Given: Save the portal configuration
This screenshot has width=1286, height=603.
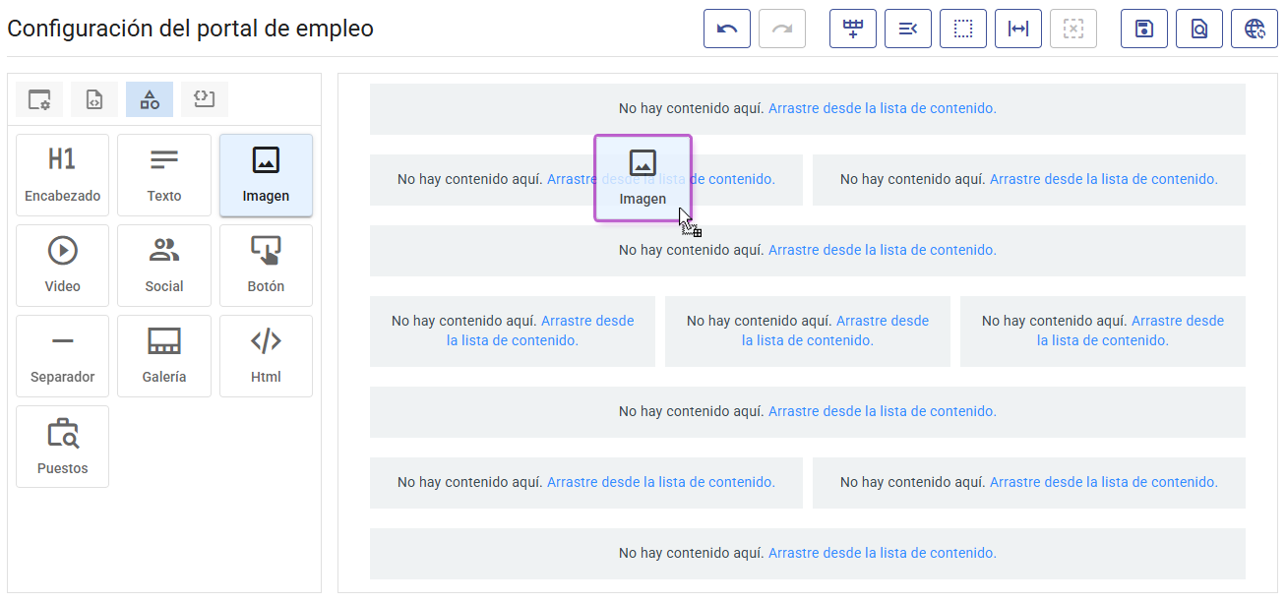Looking at the screenshot, I should point(1143,29).
